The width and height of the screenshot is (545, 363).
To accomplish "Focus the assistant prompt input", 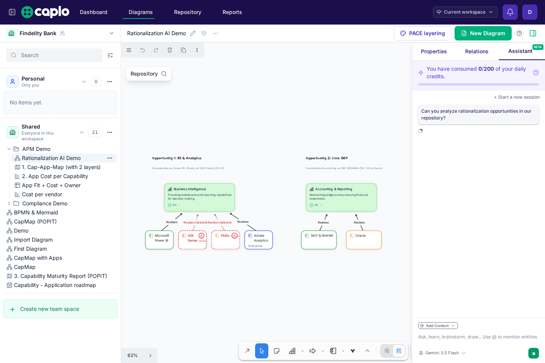I will click(x=478, y=337).
